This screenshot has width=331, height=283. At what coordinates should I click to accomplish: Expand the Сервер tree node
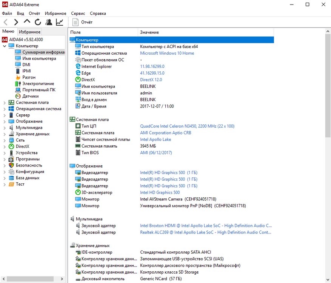point(5,115)
